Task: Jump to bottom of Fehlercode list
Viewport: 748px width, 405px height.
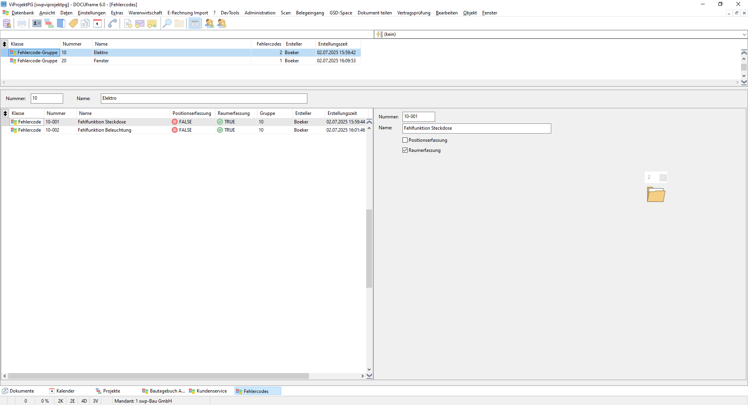Action: click(x=369, y=376)
